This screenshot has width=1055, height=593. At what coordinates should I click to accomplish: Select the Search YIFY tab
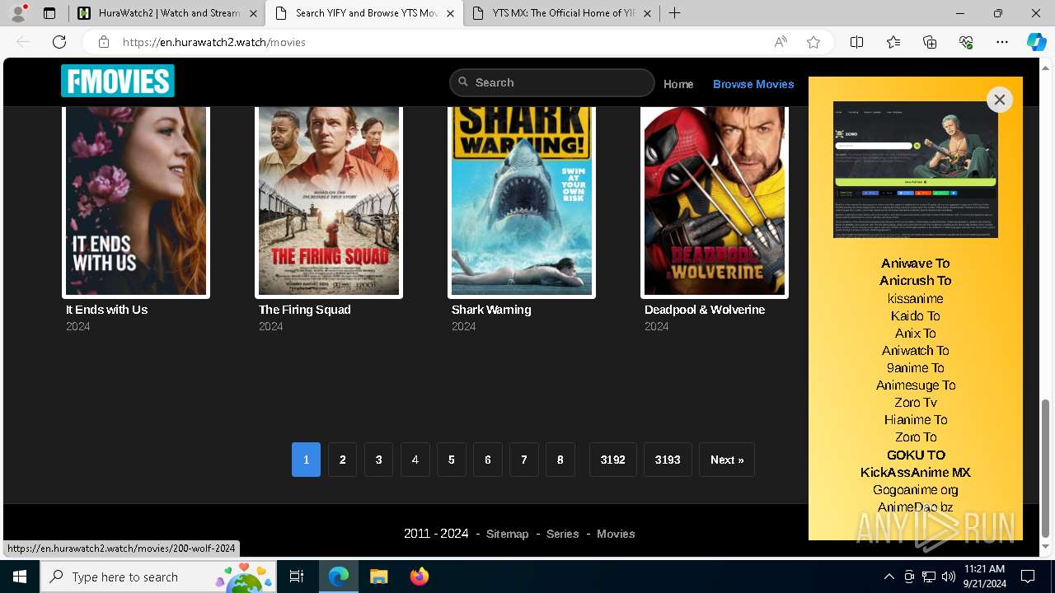(364, 13)
